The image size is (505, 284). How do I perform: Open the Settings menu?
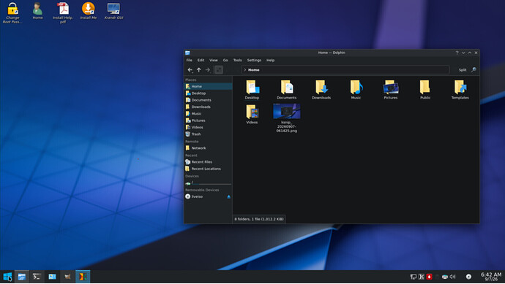point(254,60)
